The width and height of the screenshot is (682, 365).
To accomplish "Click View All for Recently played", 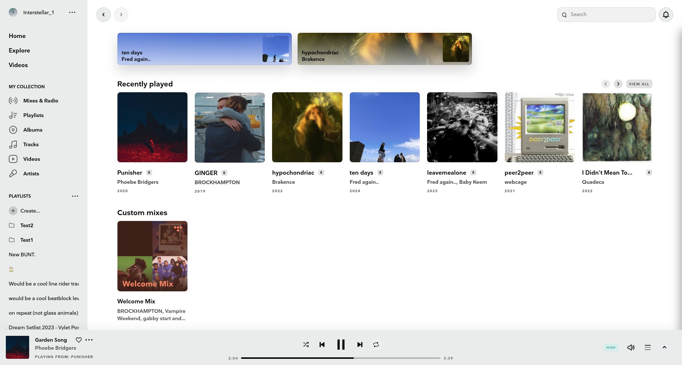I will [639, 84].
